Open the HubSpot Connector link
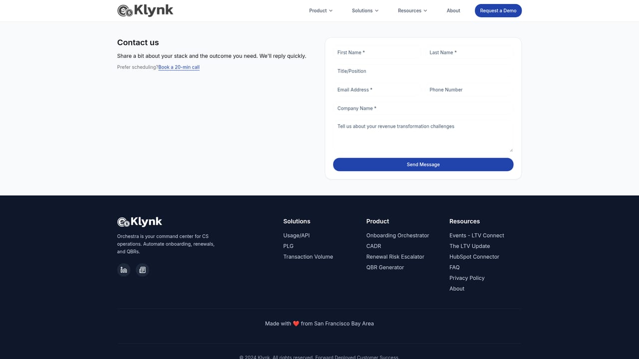 (x=474, y=257)
